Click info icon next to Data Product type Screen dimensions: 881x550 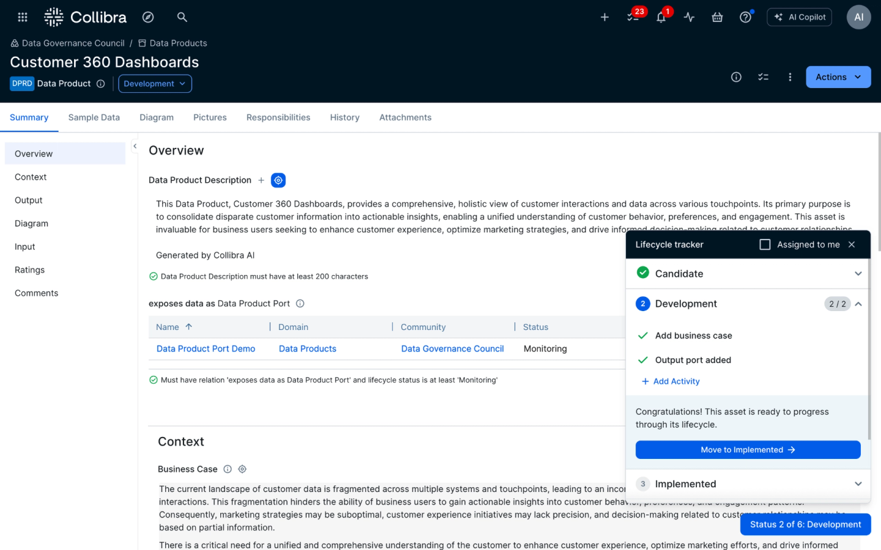click(x=100, y=84)
